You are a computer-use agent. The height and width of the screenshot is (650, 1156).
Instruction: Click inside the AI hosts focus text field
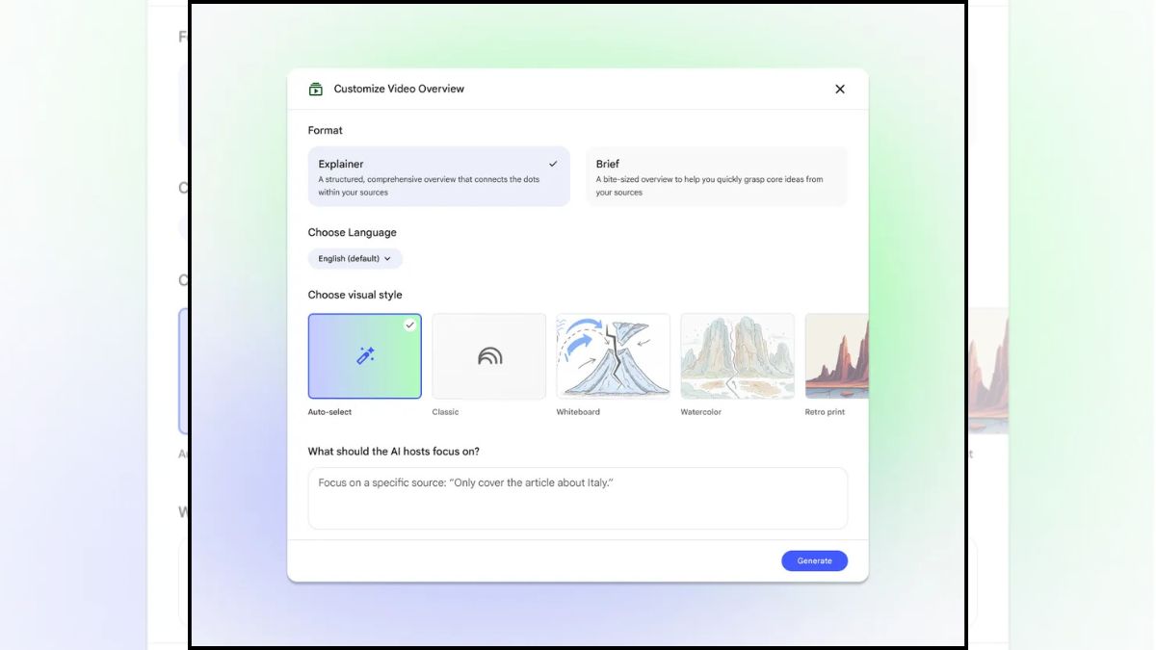tap(578, 498)
